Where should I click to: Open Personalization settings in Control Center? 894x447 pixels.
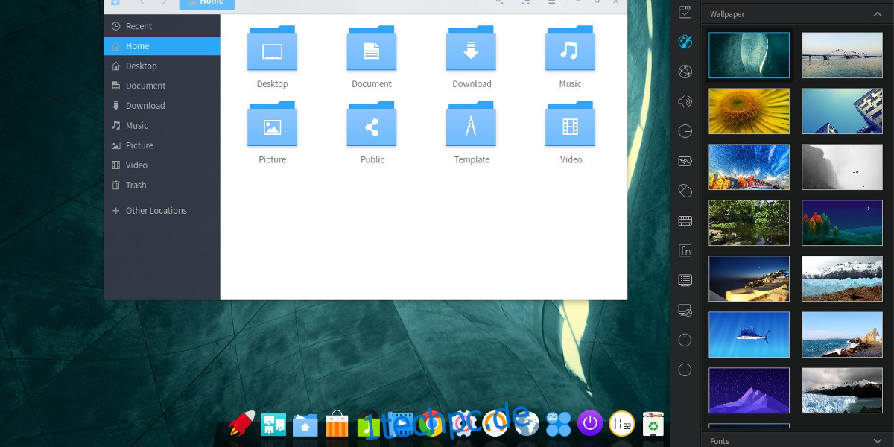pyautogui.click(x=685, y=42)
